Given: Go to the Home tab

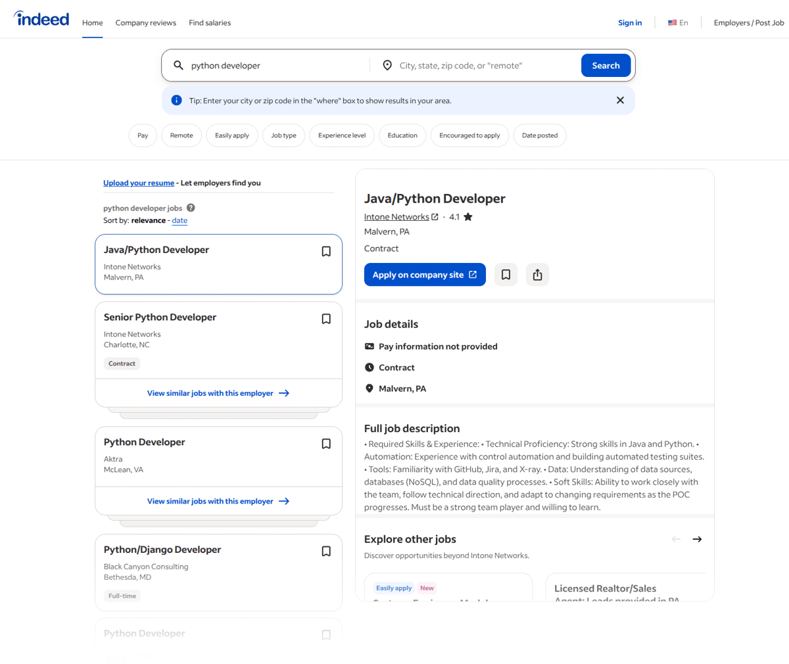Looking at the screenshot, I should click(x=93, y=22).
